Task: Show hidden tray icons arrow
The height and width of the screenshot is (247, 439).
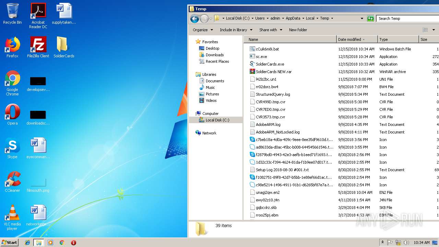Action: [x=383, y=243]
